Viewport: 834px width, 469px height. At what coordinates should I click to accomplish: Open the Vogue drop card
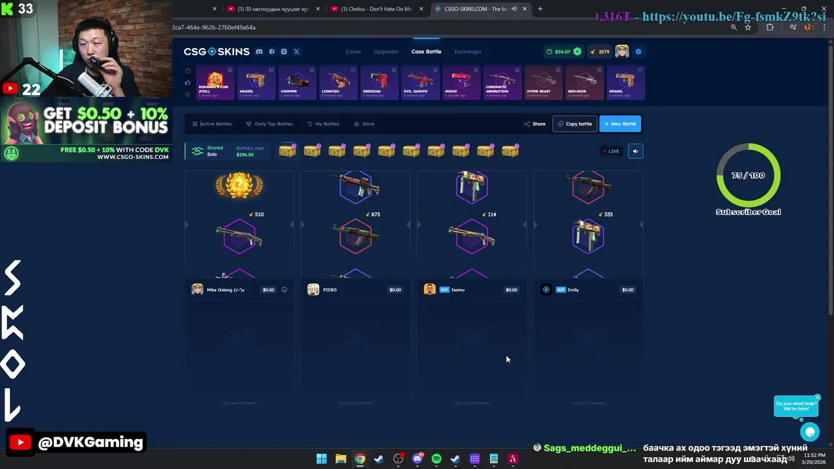461,83
